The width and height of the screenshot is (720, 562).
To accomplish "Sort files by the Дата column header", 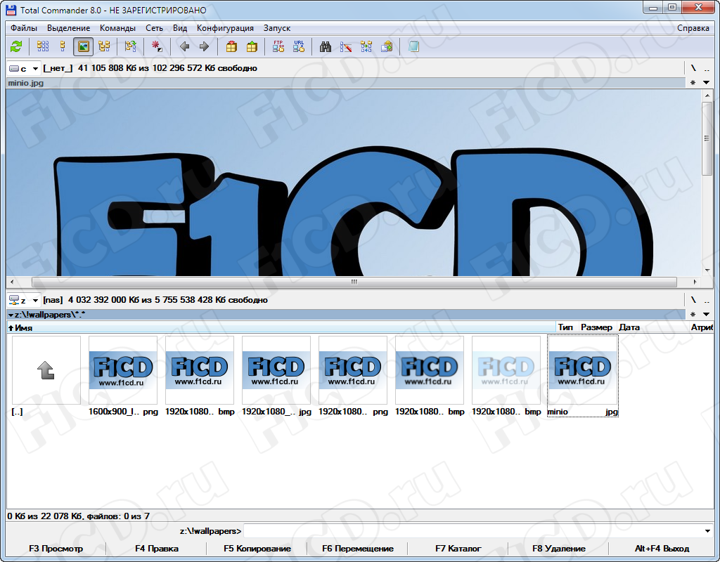I will [x=652, y=327].
